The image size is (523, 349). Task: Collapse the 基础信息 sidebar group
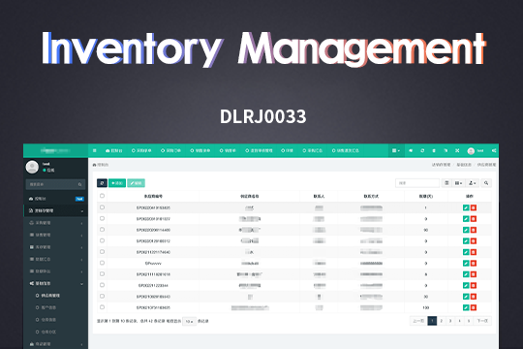56,283
